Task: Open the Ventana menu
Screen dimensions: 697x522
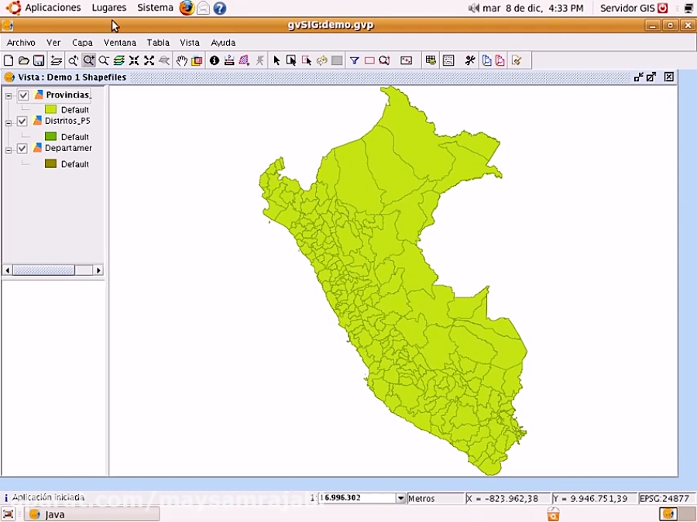Action: [119, 43]
